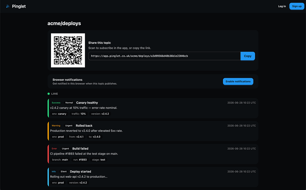Click the acme/deploys page heading
Screen dimensions: 306x190
point(64,23)
